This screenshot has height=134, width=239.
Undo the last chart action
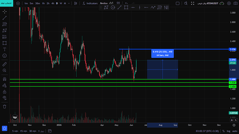tap(126, 3)
